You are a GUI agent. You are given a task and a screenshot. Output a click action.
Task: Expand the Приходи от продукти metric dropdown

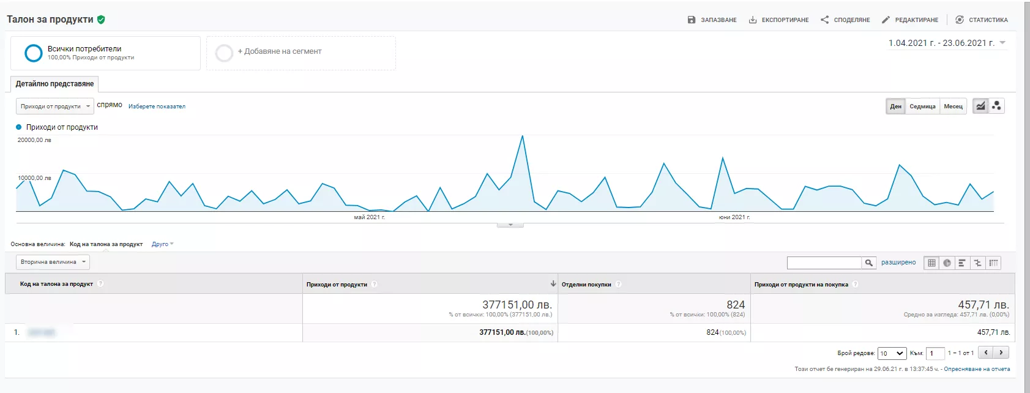55,107
